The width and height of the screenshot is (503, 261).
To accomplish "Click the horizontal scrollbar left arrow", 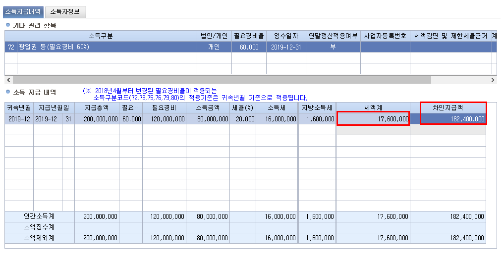I will coord(8,80).
